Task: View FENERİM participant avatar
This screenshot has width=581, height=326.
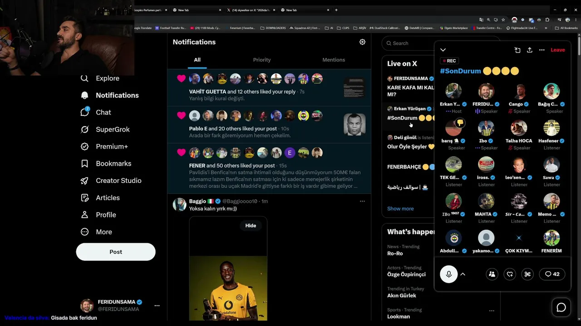Action: (x=551, y=238)
